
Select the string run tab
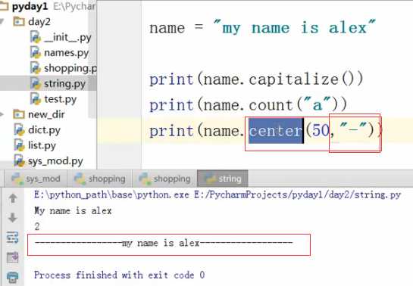click(223, 179)
